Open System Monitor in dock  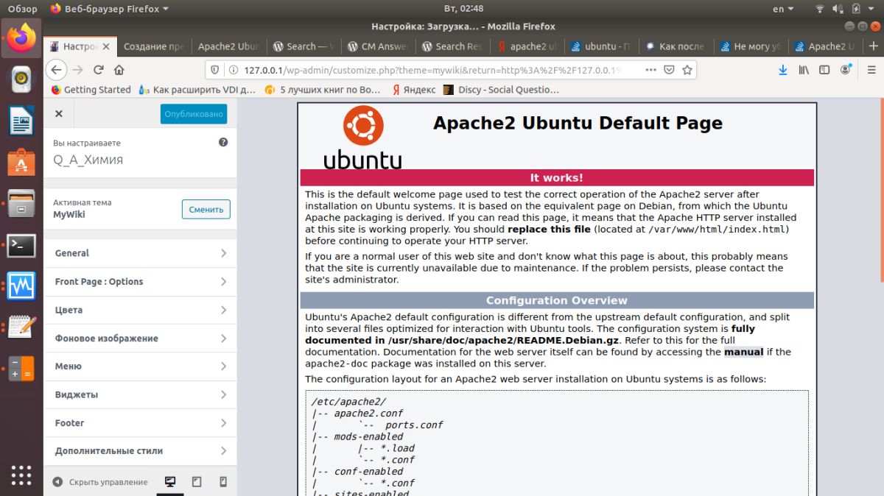point(22,286)
